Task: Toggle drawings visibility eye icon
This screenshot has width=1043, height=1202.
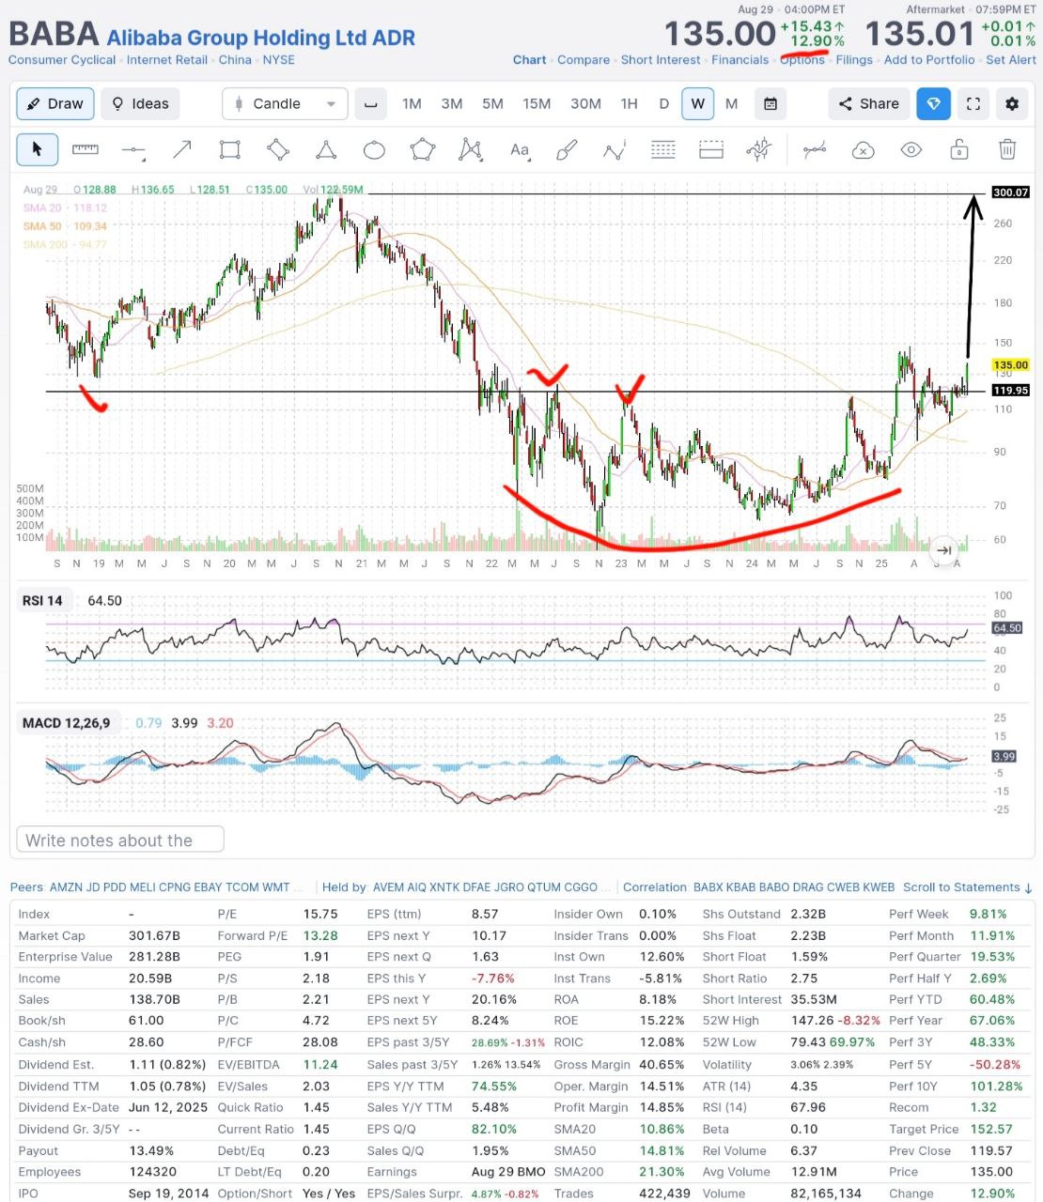Action: click(x=911, y=149)
